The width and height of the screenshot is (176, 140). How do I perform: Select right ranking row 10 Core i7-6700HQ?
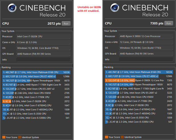tap(139, 109)
